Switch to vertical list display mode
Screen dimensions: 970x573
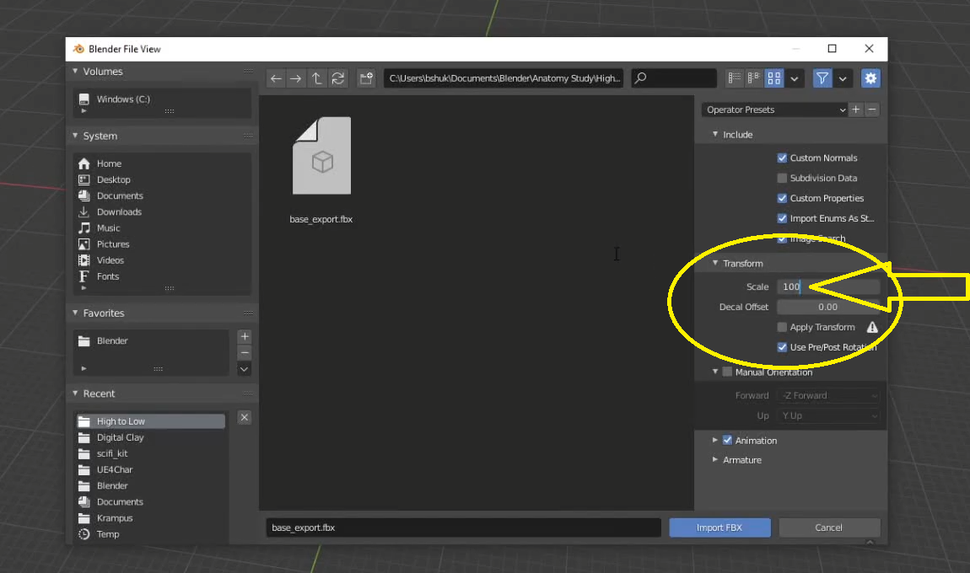pos(735,78)
